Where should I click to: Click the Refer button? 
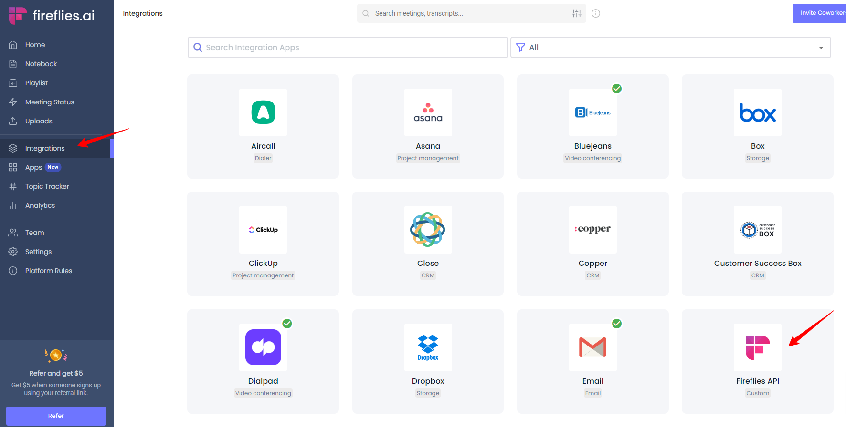click(x=56, y=416)
